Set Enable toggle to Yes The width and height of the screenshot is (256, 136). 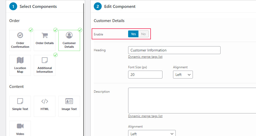133,34
